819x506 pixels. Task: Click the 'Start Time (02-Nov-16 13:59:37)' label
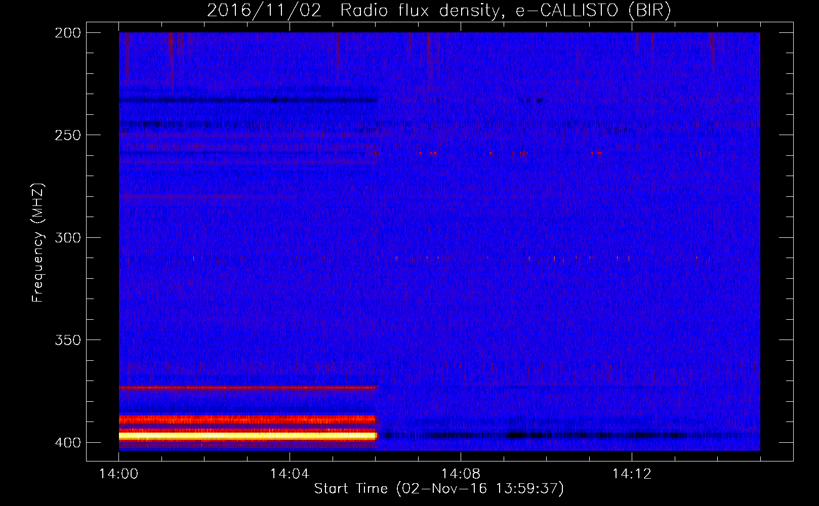[x=439, y=489]
